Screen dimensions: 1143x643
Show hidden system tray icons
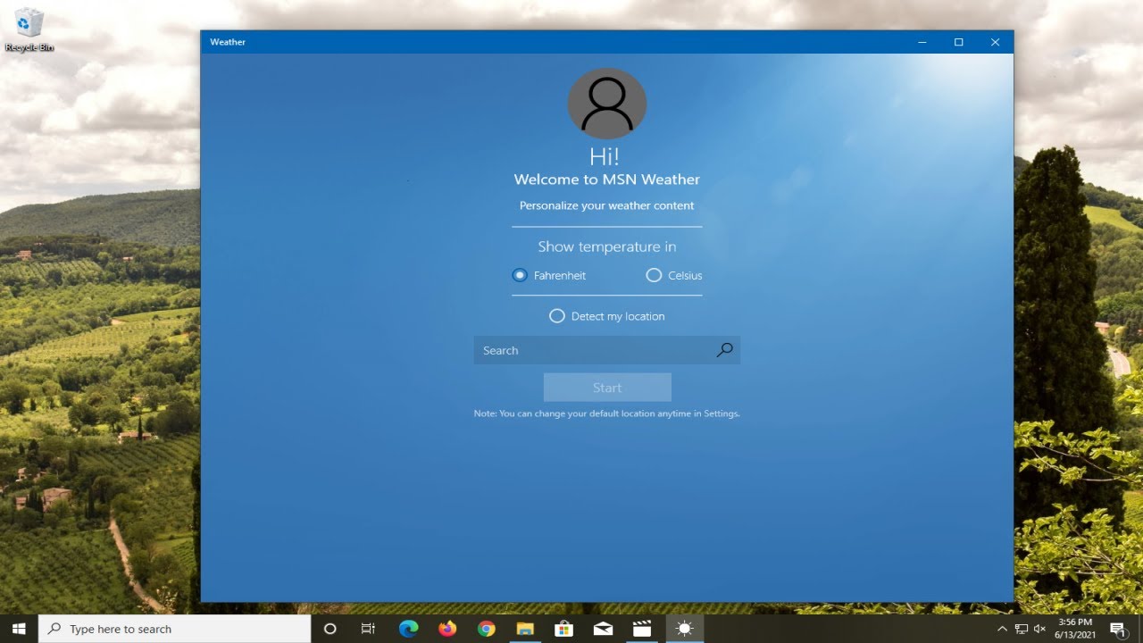point(1002,629)
